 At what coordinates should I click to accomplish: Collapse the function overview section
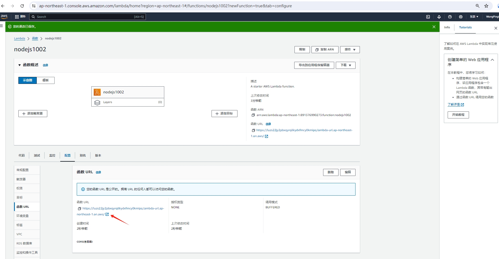(19, 65)
